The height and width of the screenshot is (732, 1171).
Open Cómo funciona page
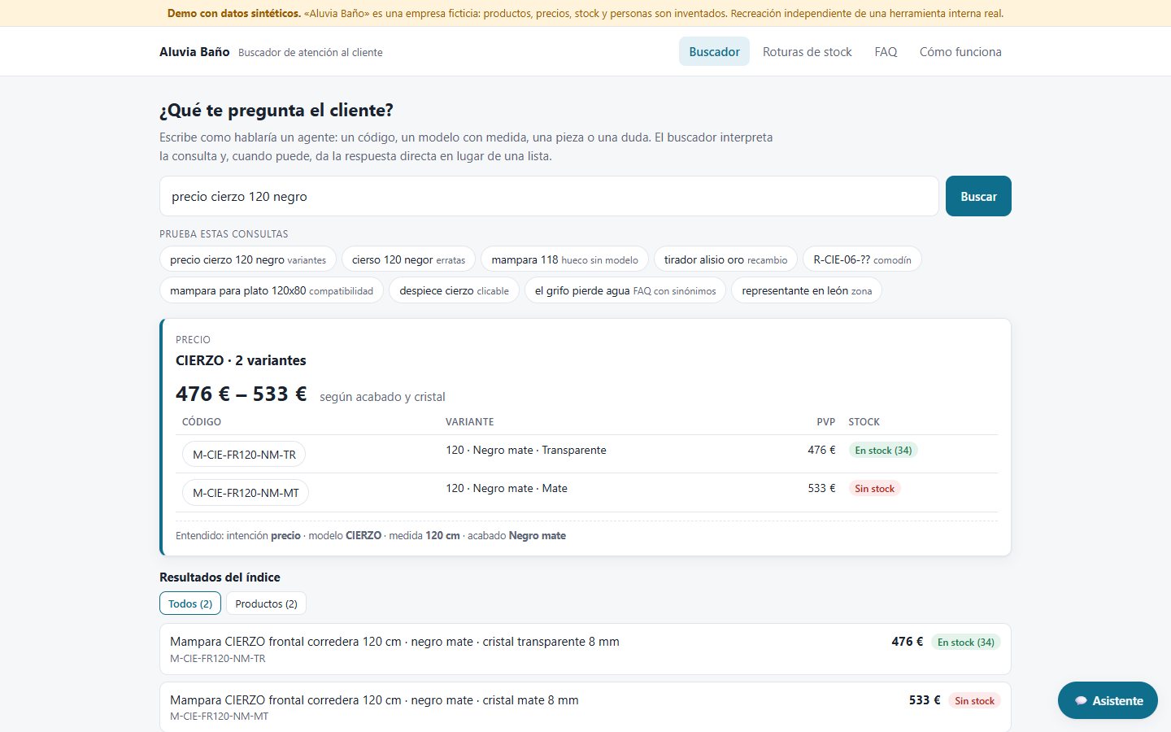[960, 51]
